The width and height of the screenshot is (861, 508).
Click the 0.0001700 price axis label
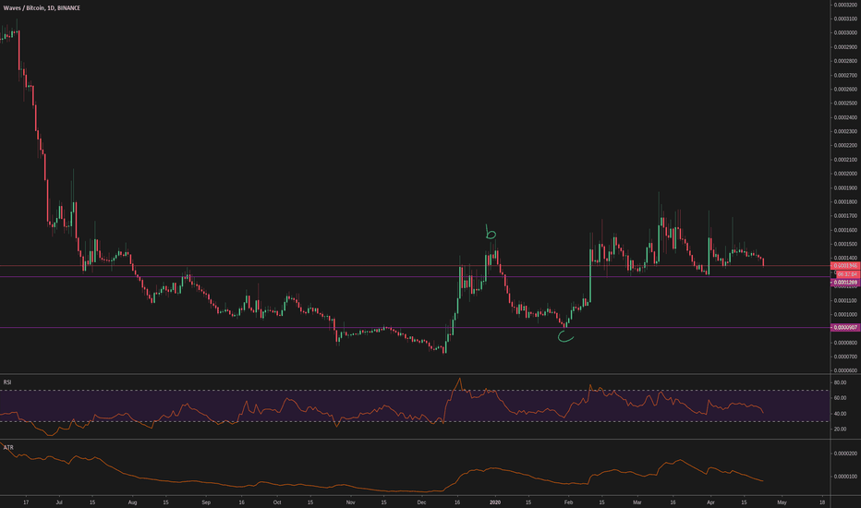845,216
